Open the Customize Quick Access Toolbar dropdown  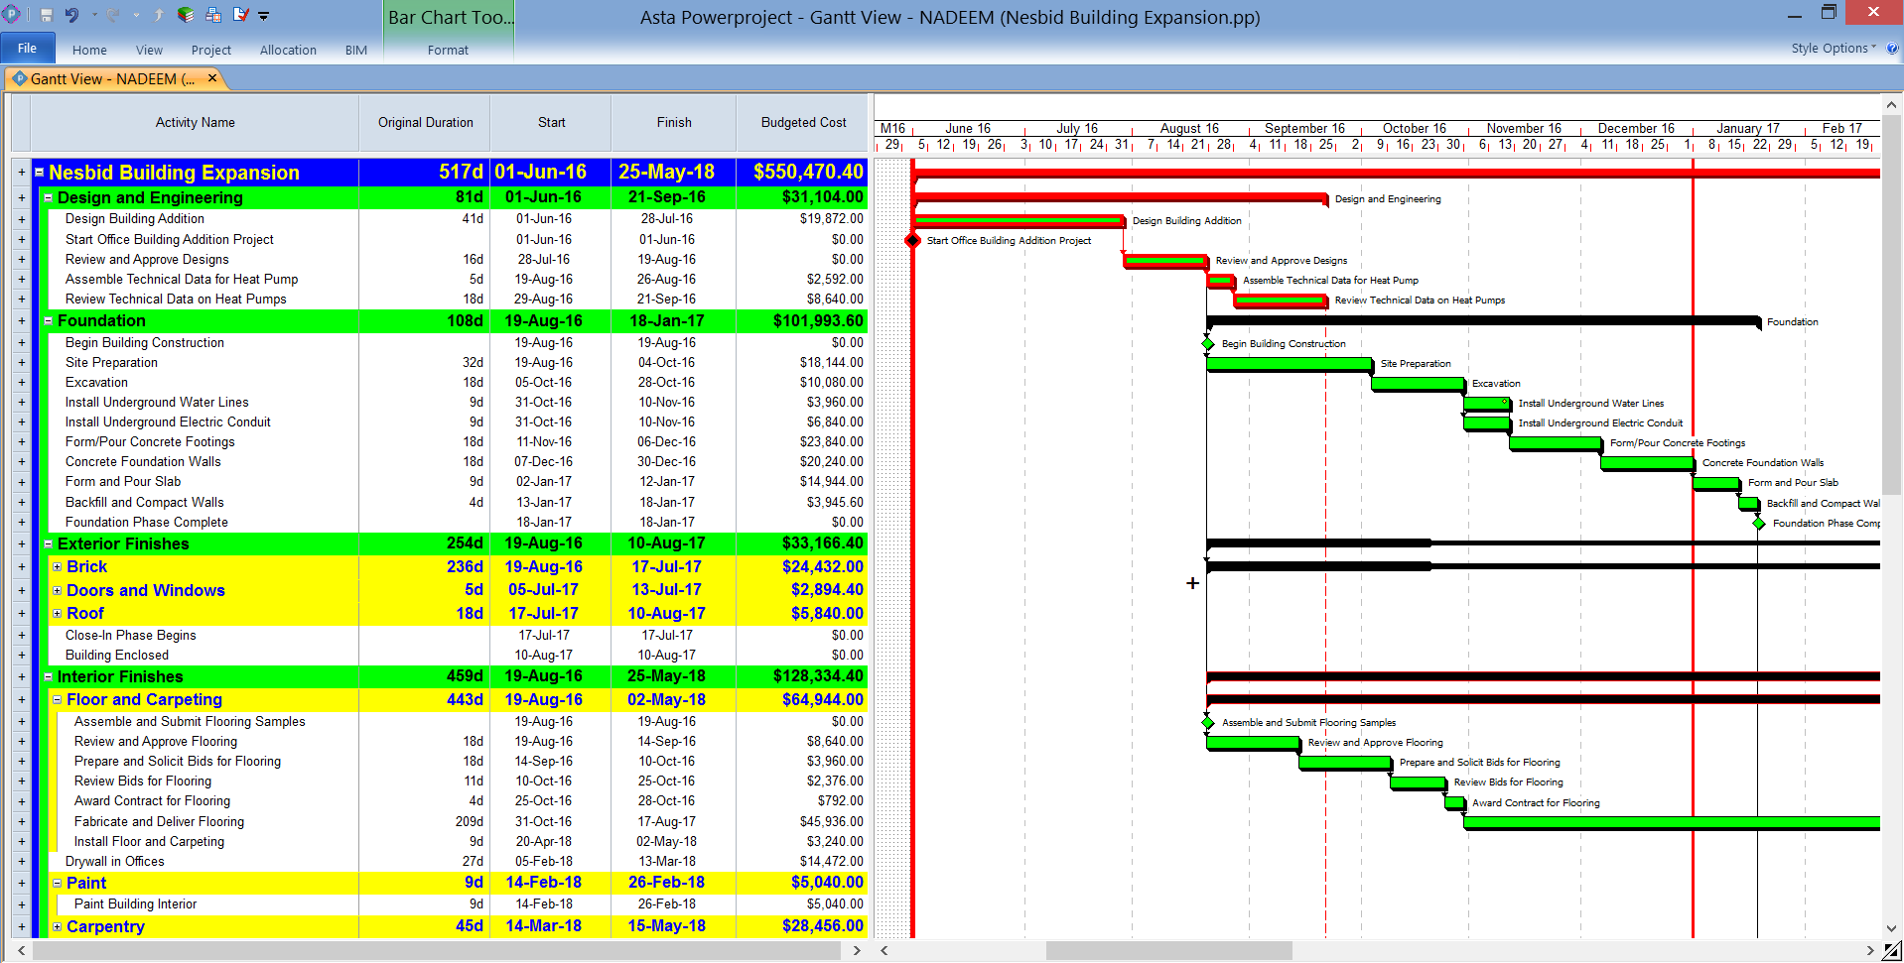(264, 16)
